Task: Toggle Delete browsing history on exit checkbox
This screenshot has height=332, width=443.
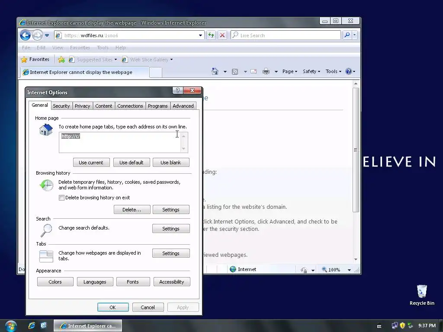Action: [61, 198]
